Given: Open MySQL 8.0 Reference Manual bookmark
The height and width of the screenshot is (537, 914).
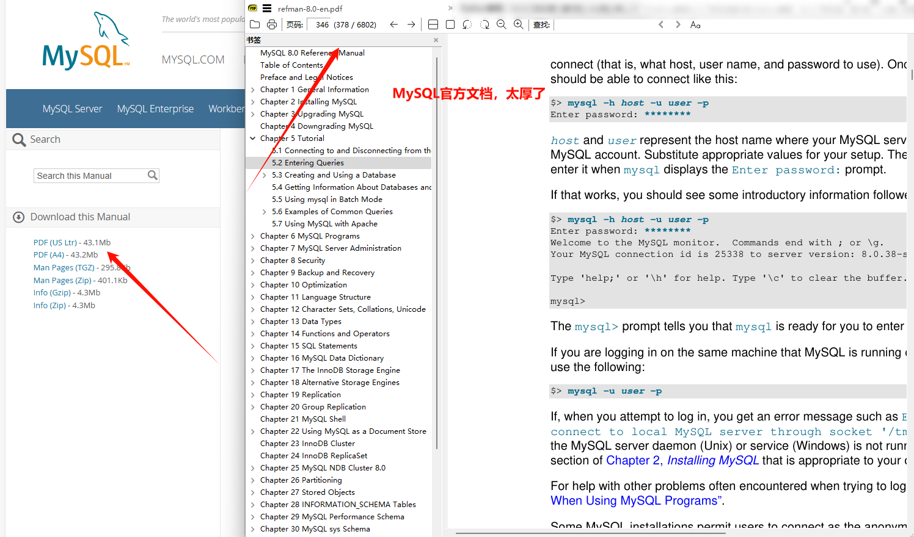Looking at the screenshot, I should (312, 53).
